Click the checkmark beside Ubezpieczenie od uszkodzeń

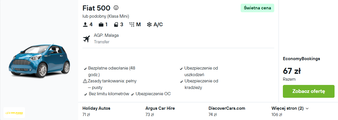(x=181, y=69)
